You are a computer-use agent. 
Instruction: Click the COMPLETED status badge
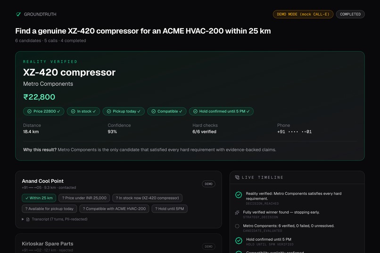tap(350, 14)
